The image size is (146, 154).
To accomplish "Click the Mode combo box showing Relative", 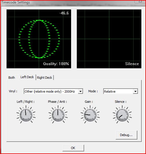I will click(121, 91).
